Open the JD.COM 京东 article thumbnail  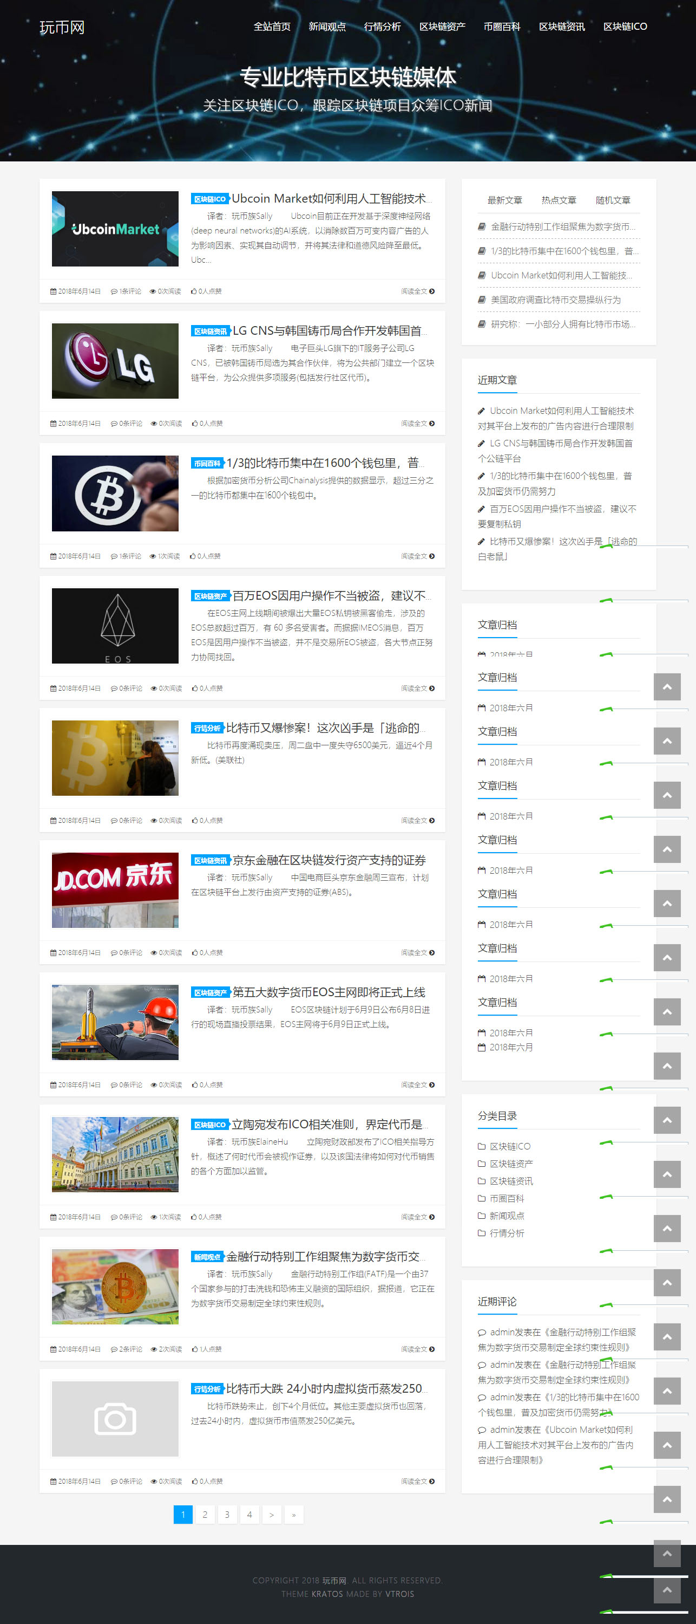tap(115, 890)
